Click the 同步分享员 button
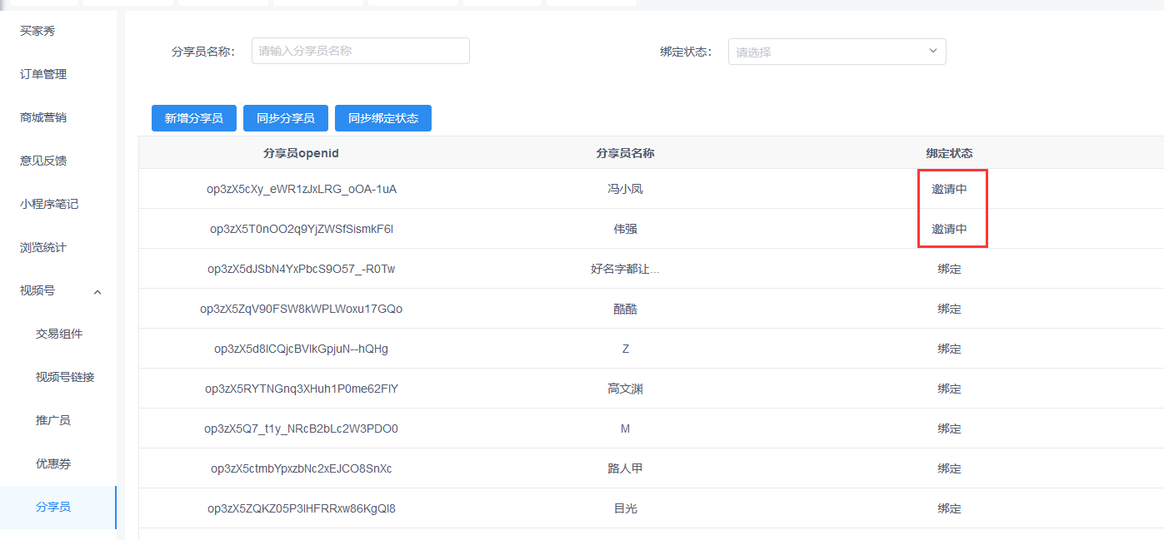This screenshot has width=1164, height=540. pyautogui.click(x=286, y=118)
